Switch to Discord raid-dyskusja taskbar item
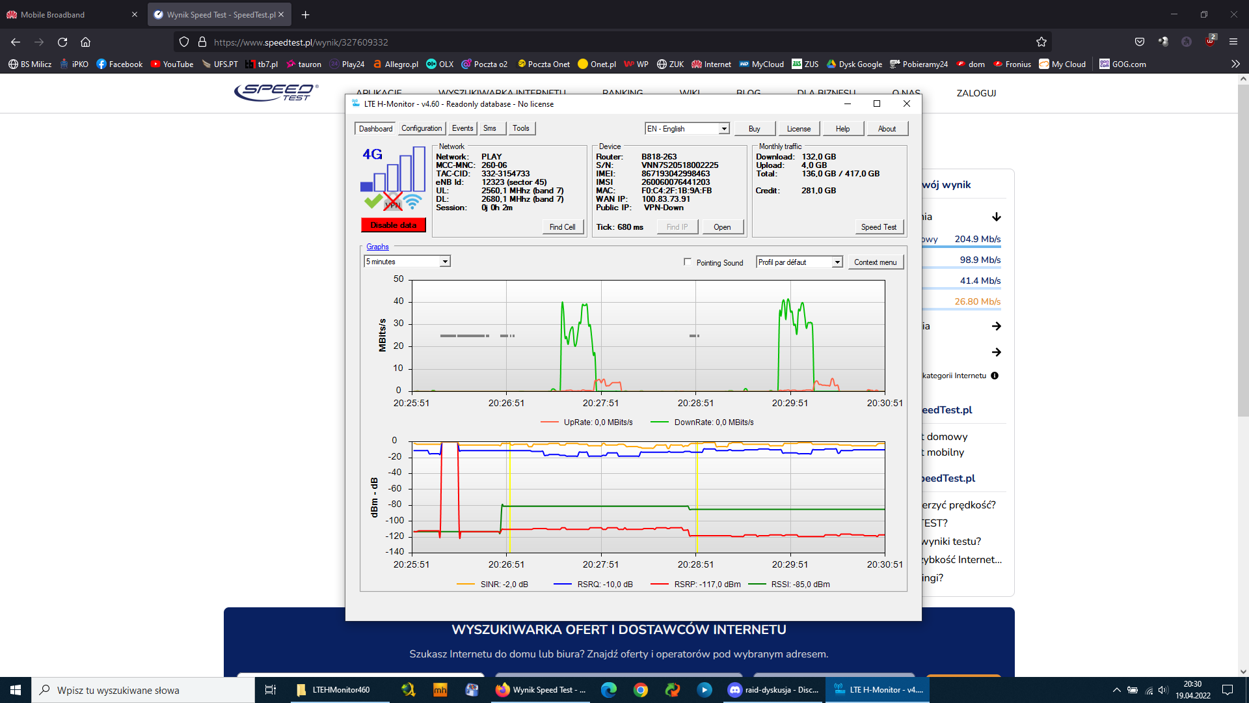This screenshot has width=1249, height=703. click(x=773, y=690)
